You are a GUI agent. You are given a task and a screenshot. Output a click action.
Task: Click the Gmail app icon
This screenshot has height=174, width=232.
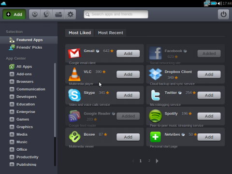[74, 53]
